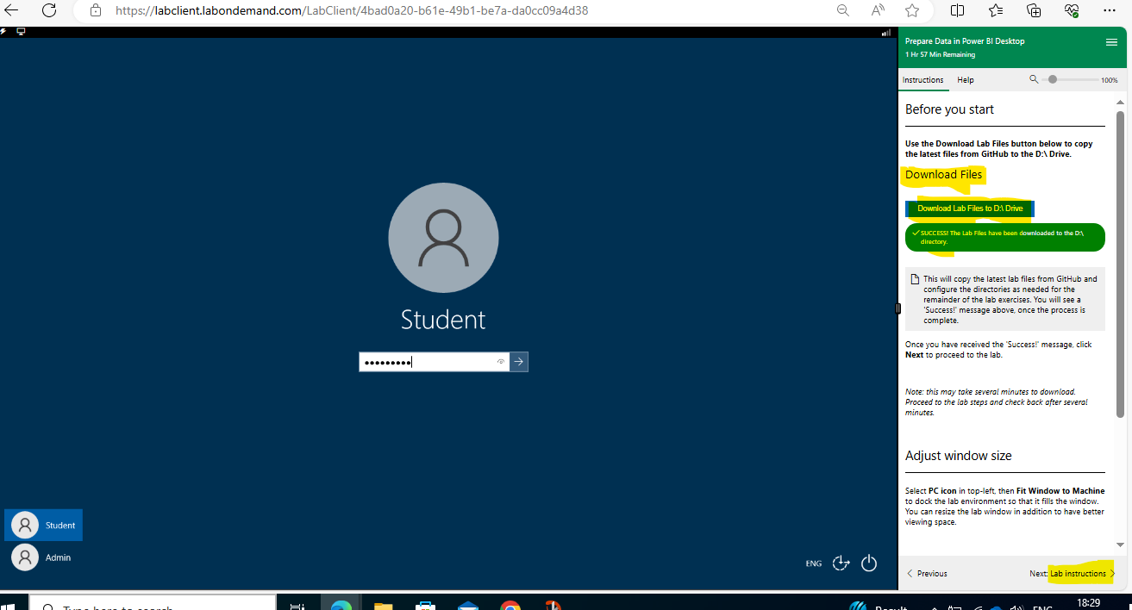The height and width of the screenshot is (610, 1132).
Task: Open Ease of Access icon
Action: tap(841, 563)
